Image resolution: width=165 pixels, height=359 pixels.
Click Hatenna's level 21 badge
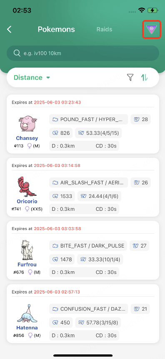140,309
